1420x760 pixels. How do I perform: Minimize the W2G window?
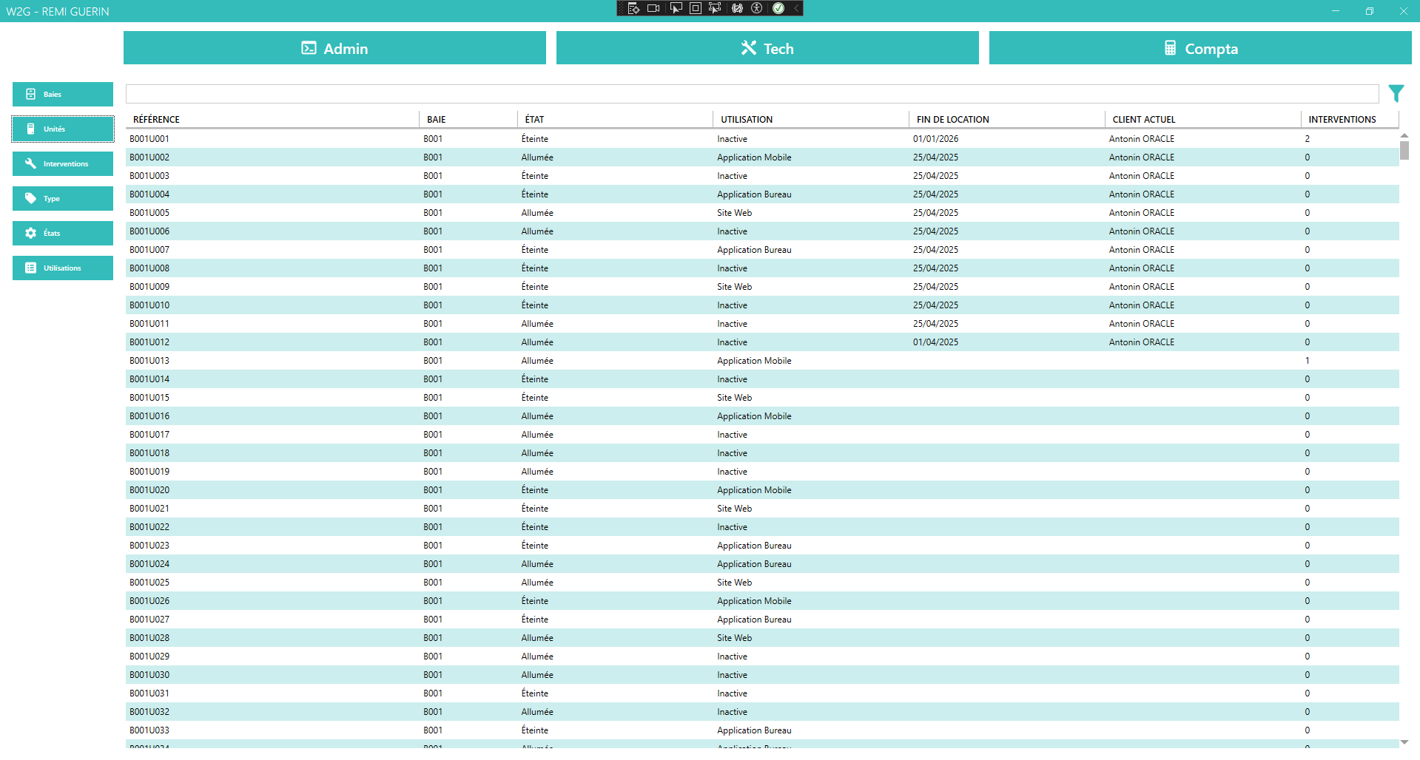click(x=1336, y=11)
